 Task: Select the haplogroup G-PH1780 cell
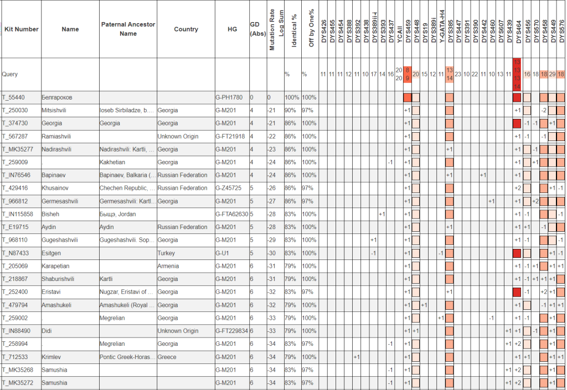(229, 97)
